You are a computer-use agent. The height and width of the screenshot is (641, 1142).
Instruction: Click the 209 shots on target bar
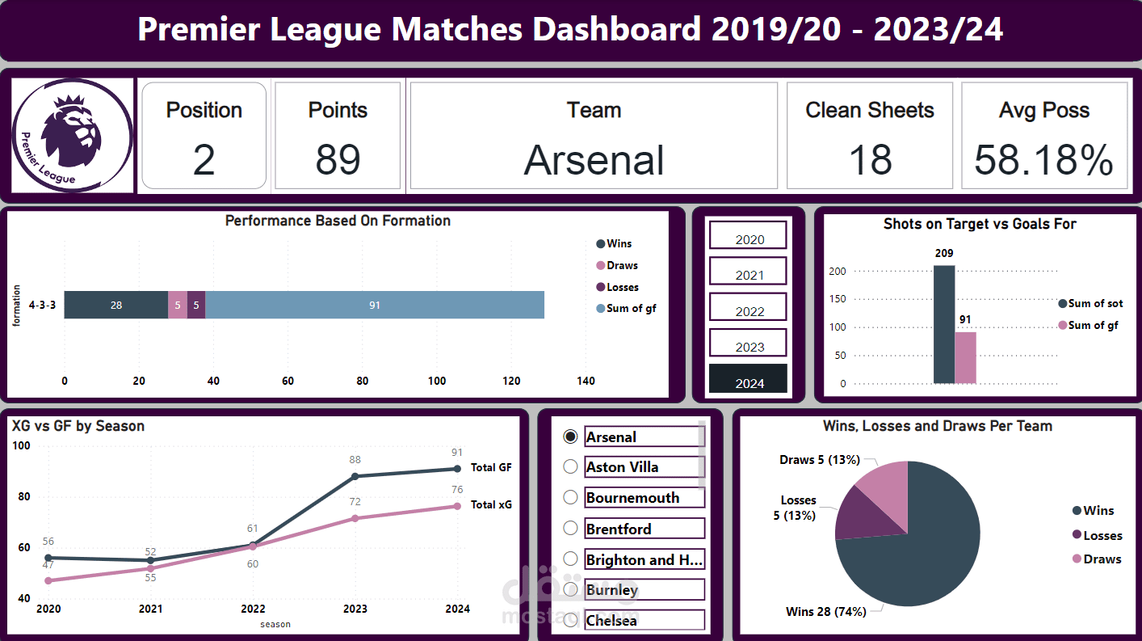[944, 324]
